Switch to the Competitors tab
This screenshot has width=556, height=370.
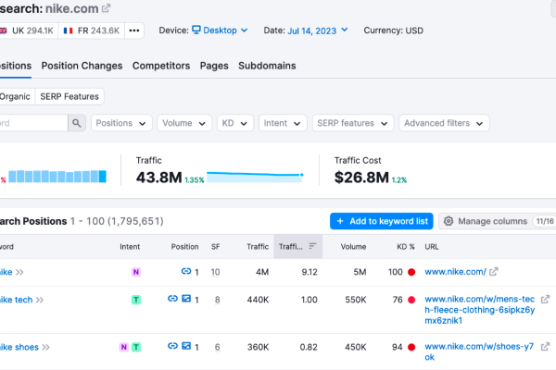(161, 66)
